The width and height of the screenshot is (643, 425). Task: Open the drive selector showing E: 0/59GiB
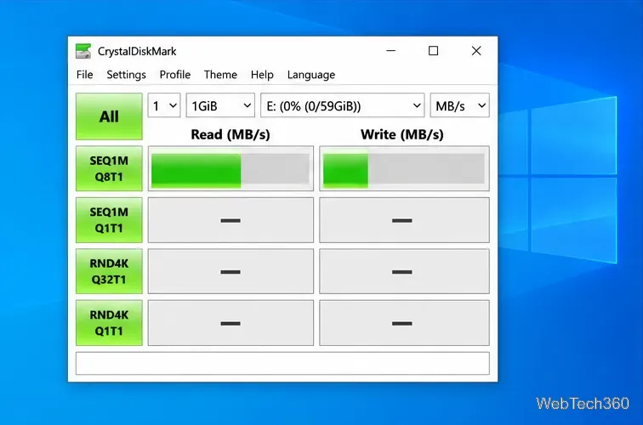[343, 105]
